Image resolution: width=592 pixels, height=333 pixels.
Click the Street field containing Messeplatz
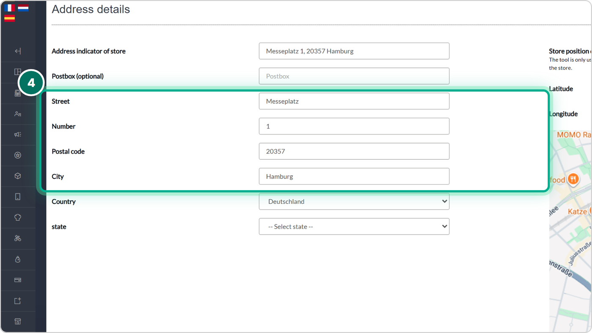[x=354, y=101]
